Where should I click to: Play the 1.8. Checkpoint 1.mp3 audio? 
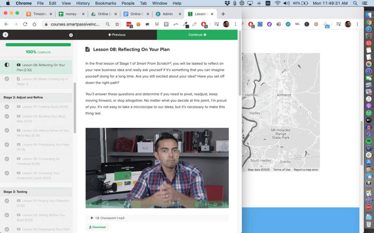92,218
